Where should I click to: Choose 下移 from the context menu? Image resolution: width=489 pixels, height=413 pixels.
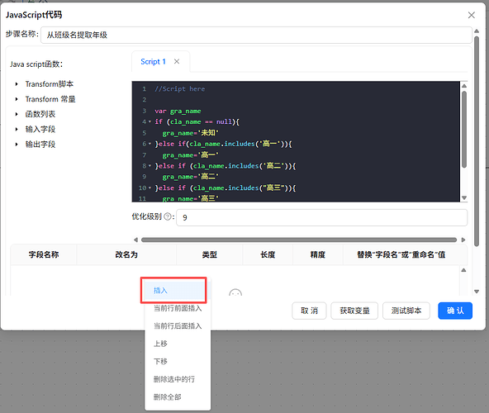(178, 362)
